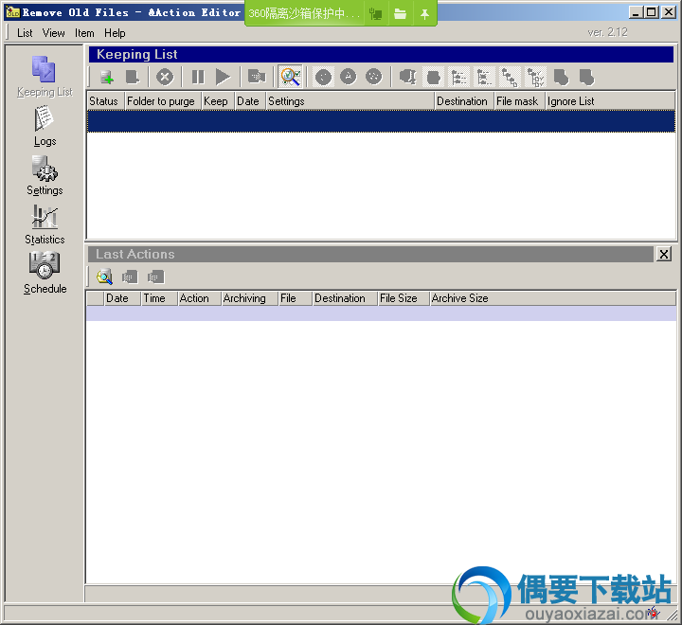Open the Settings sidebar section
Image resolution: width=682 pixels, height=625 pixels.
coord(45,176)
